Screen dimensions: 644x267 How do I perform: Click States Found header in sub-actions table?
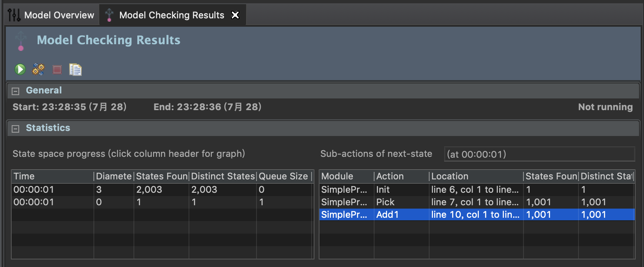pos(551,176)
